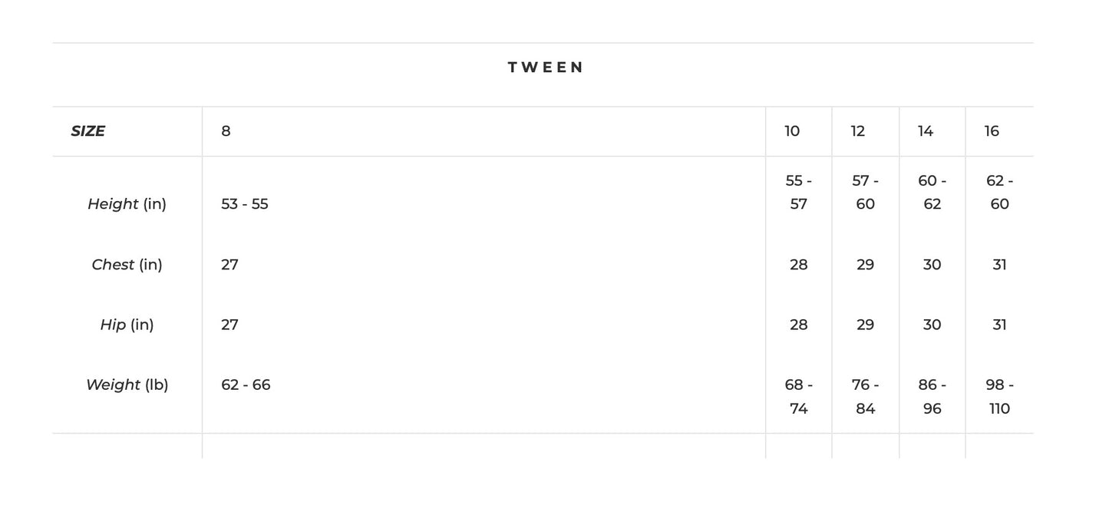Click the size 14 chest value 30
The height and width of the screenshot is (505, 1109).
(x=932, y=265)
